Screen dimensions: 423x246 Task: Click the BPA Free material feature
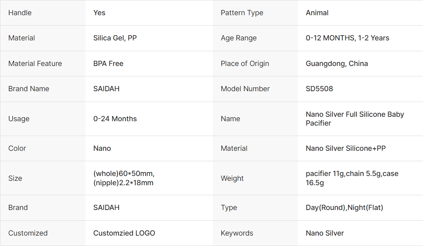coord(108,64)
